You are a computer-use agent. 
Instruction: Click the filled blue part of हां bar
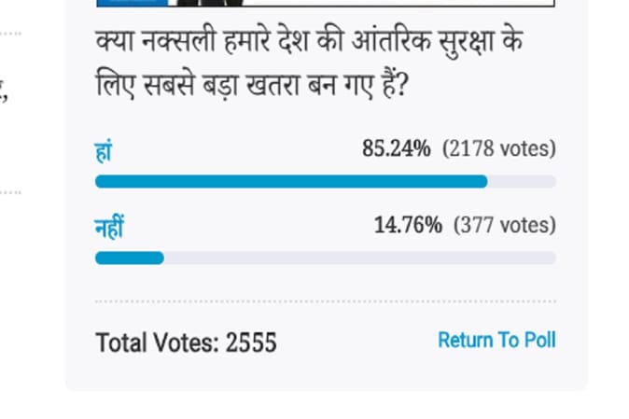[291, 182]
